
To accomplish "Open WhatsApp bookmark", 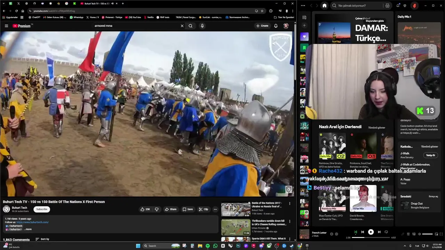I will 76,17.
